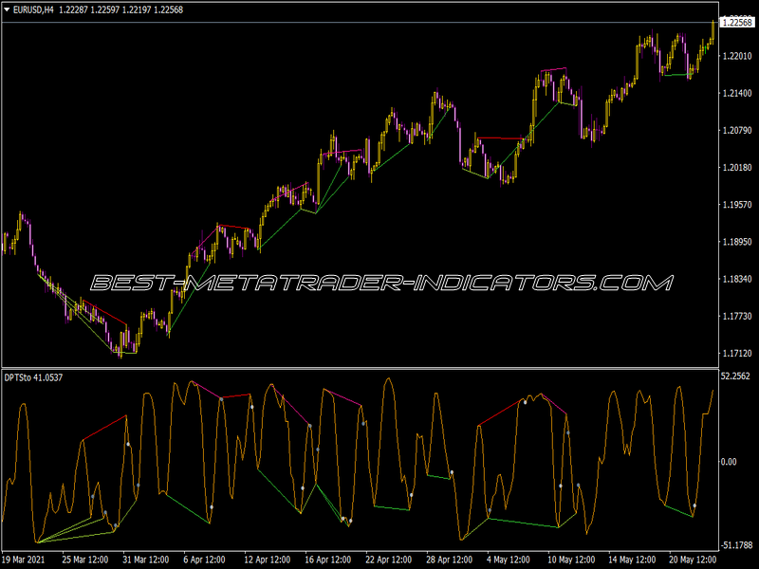Click the 1.21400 price scale value
This screenshot has height=569, width=759.
pyautogui.click(x=737, y=93)
